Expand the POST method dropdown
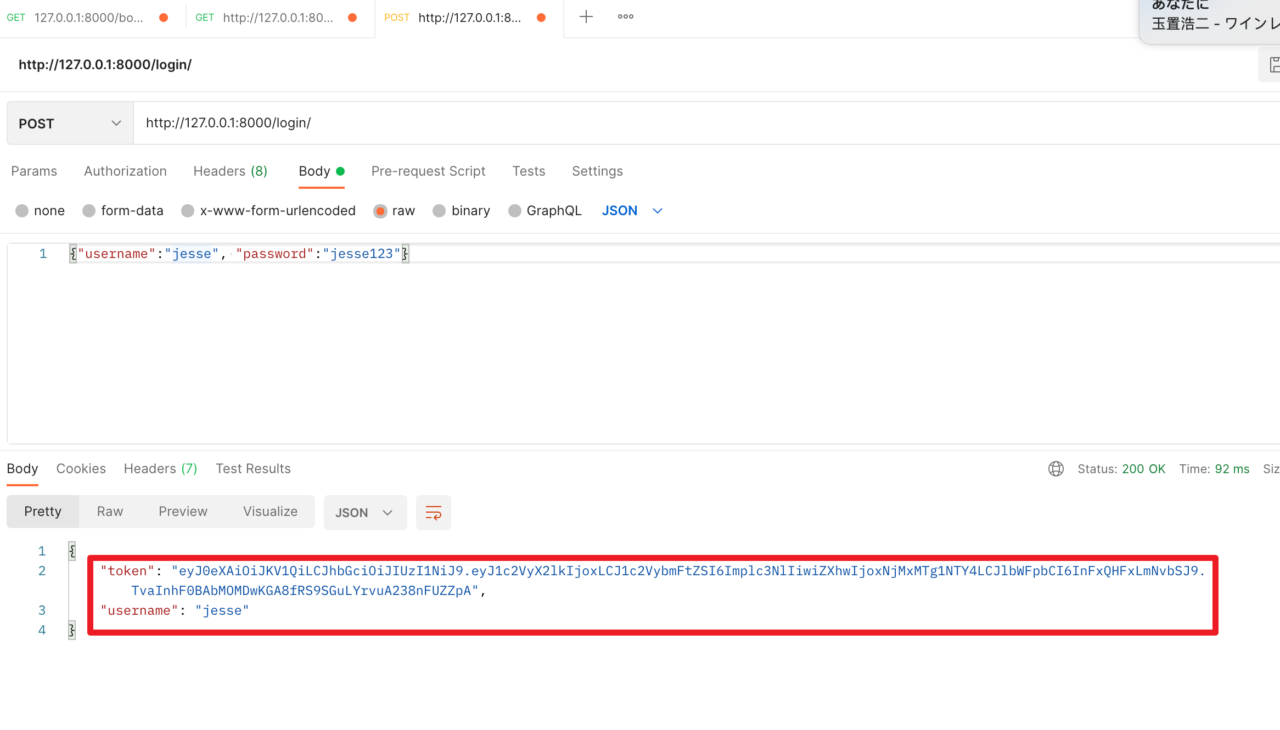This screenshot has height=730, width=1280. (70, 123)
